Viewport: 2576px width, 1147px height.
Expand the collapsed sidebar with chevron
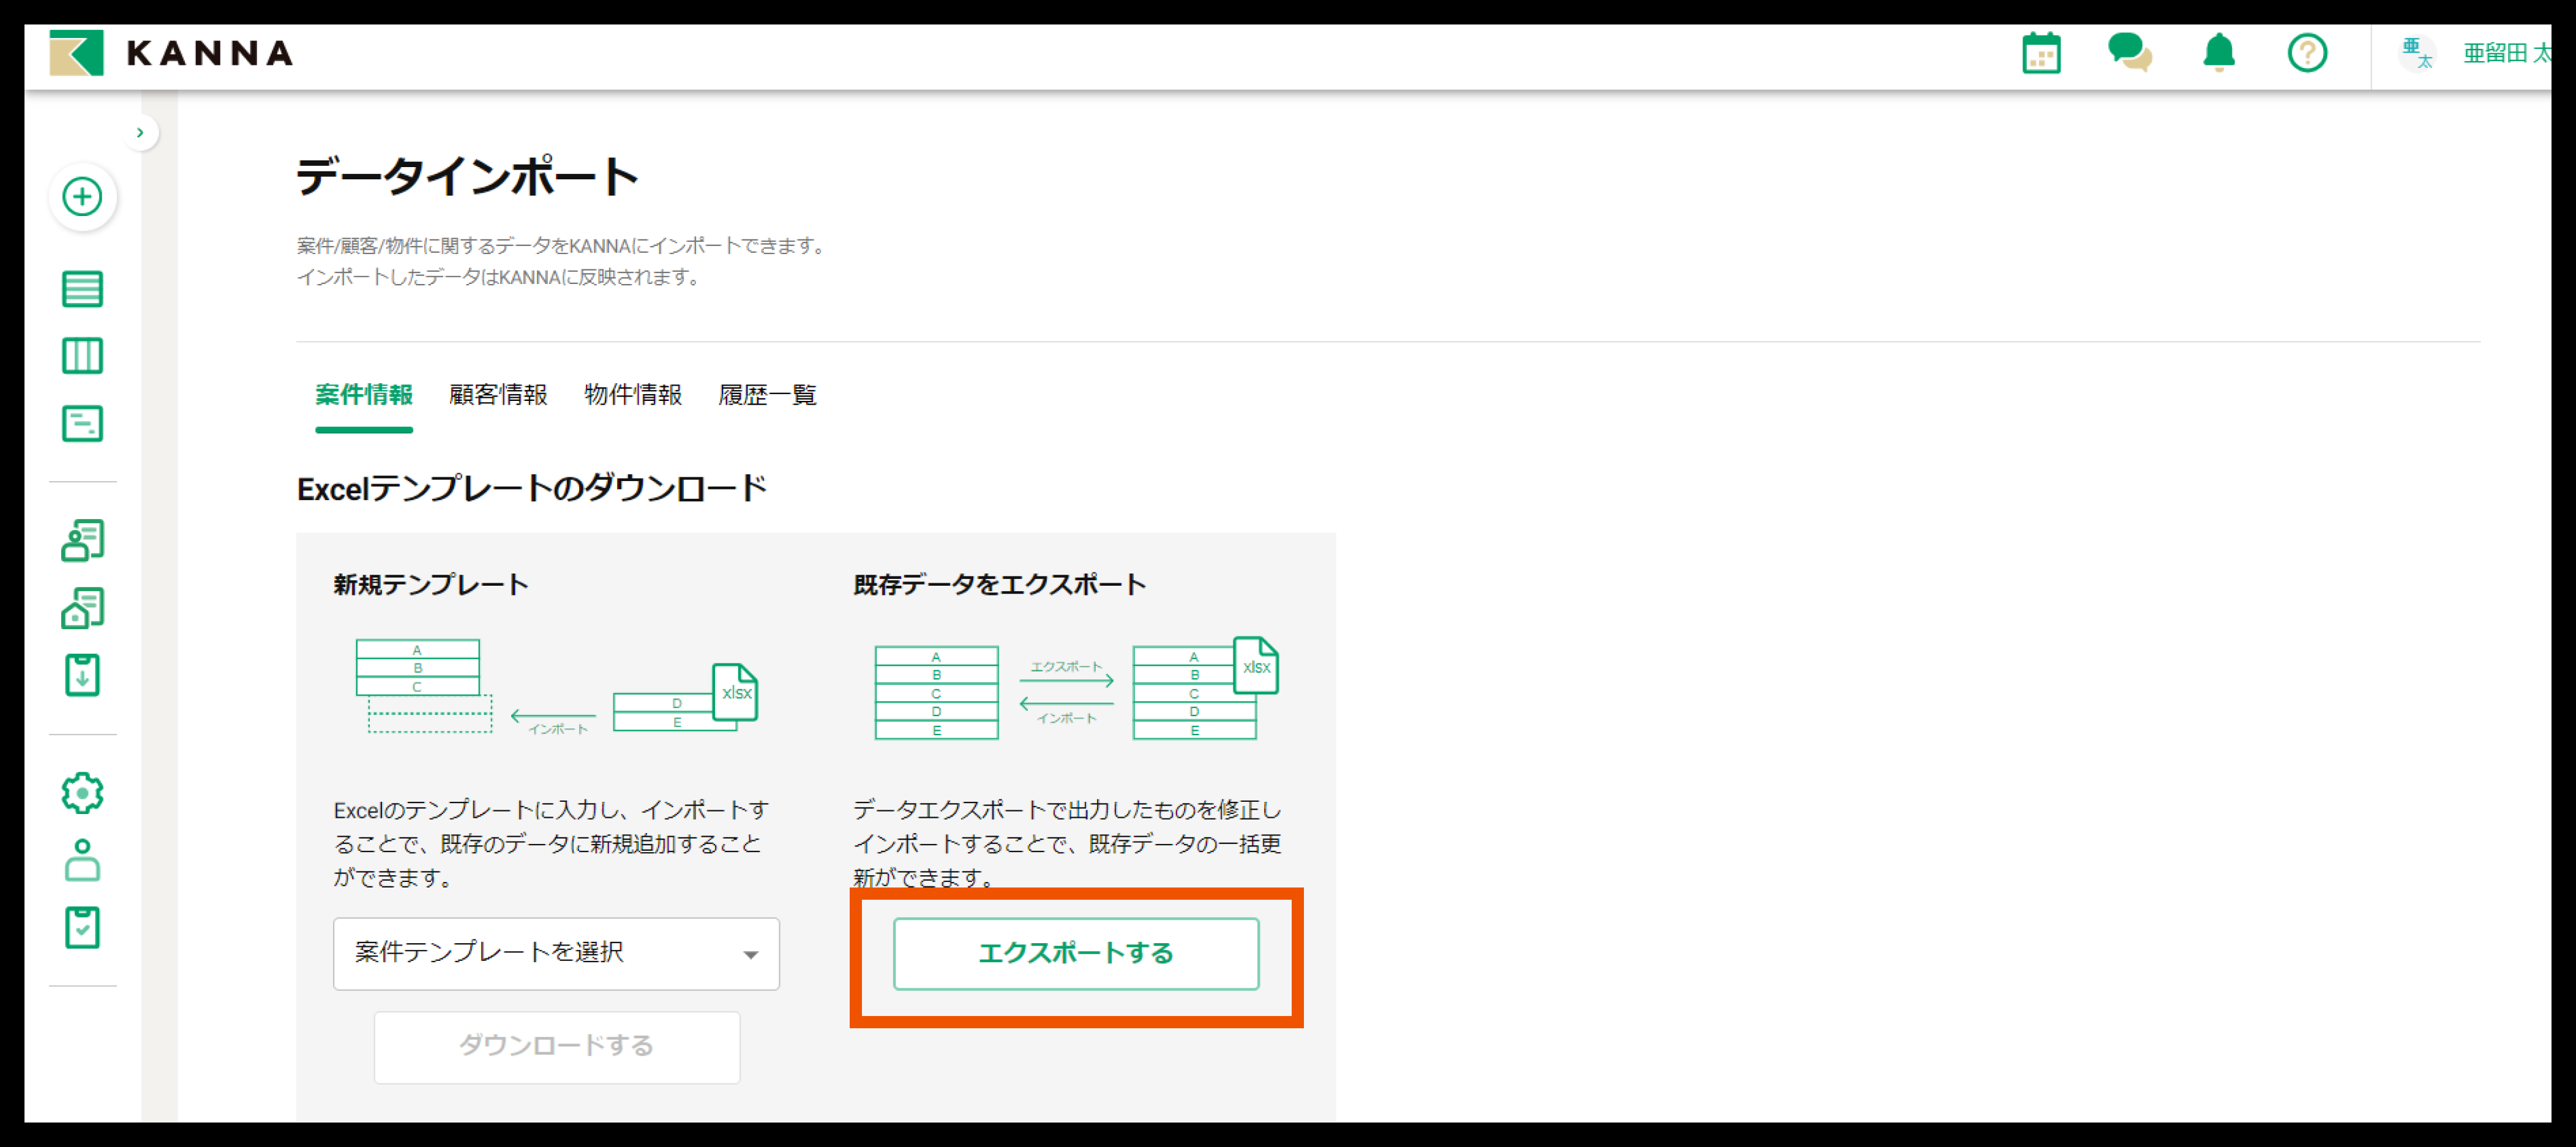140,132
